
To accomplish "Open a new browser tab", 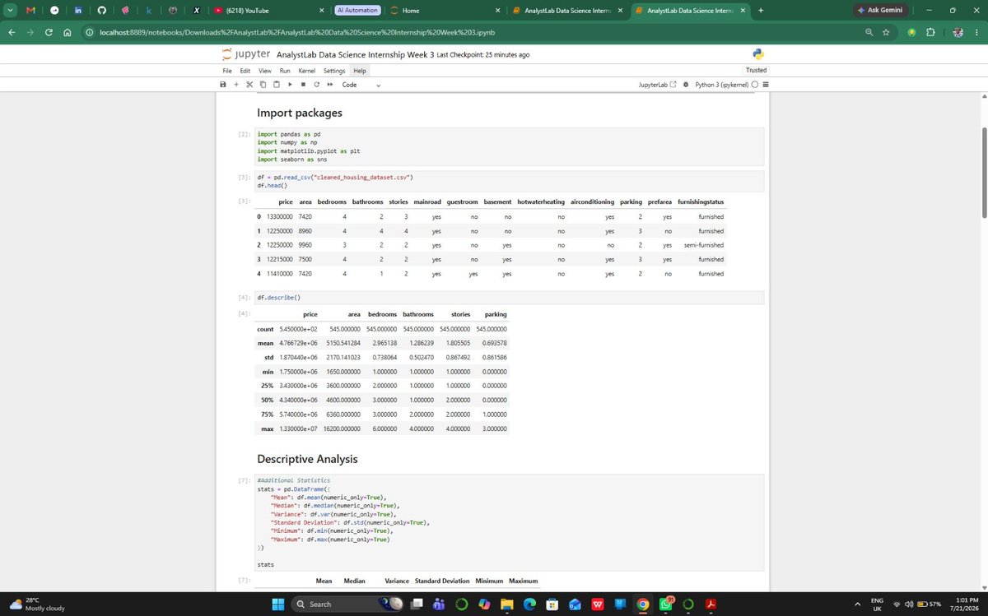I will (x=760, y=11).
